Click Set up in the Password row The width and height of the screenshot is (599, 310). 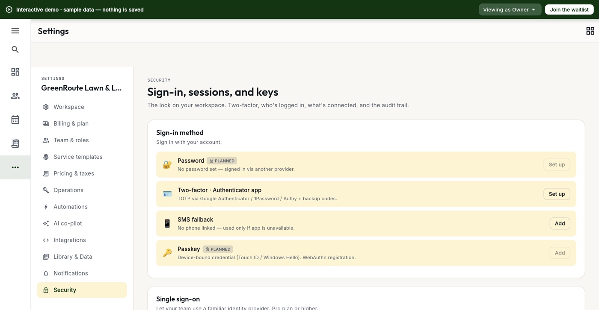coord(557,164)
